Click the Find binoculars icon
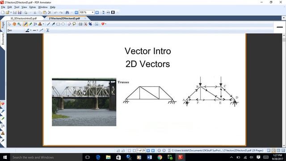Screen dimensions: 286x161 click(x=67, y=13)
